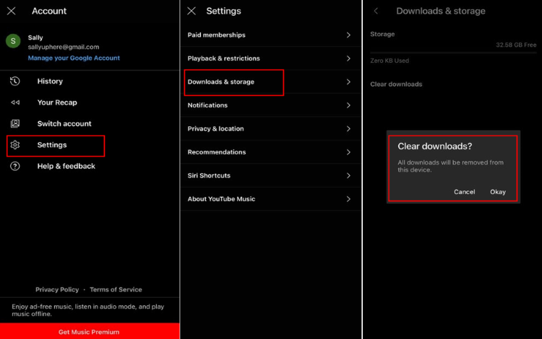
Task: Click the Settings gear icon
Action: tap(15, 145)
